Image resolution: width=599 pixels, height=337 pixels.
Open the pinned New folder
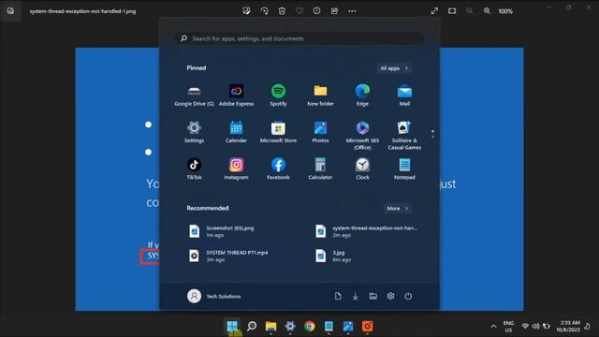pos(320,95)
